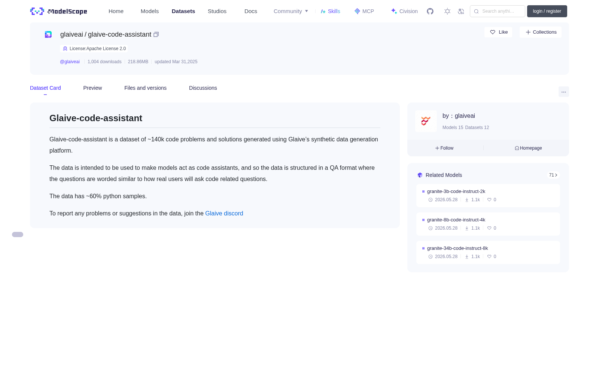The image size is (599, 374).
Task: Toggle the light/dark theme sun icon
Action: point(447,11)
